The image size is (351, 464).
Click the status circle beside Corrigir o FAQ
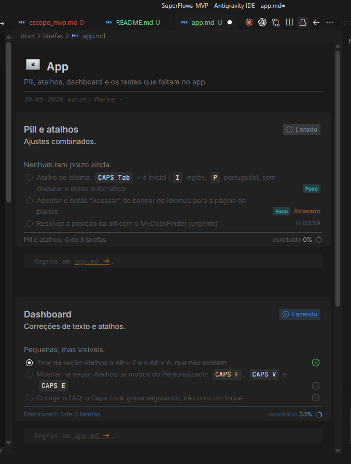point(316,398)
